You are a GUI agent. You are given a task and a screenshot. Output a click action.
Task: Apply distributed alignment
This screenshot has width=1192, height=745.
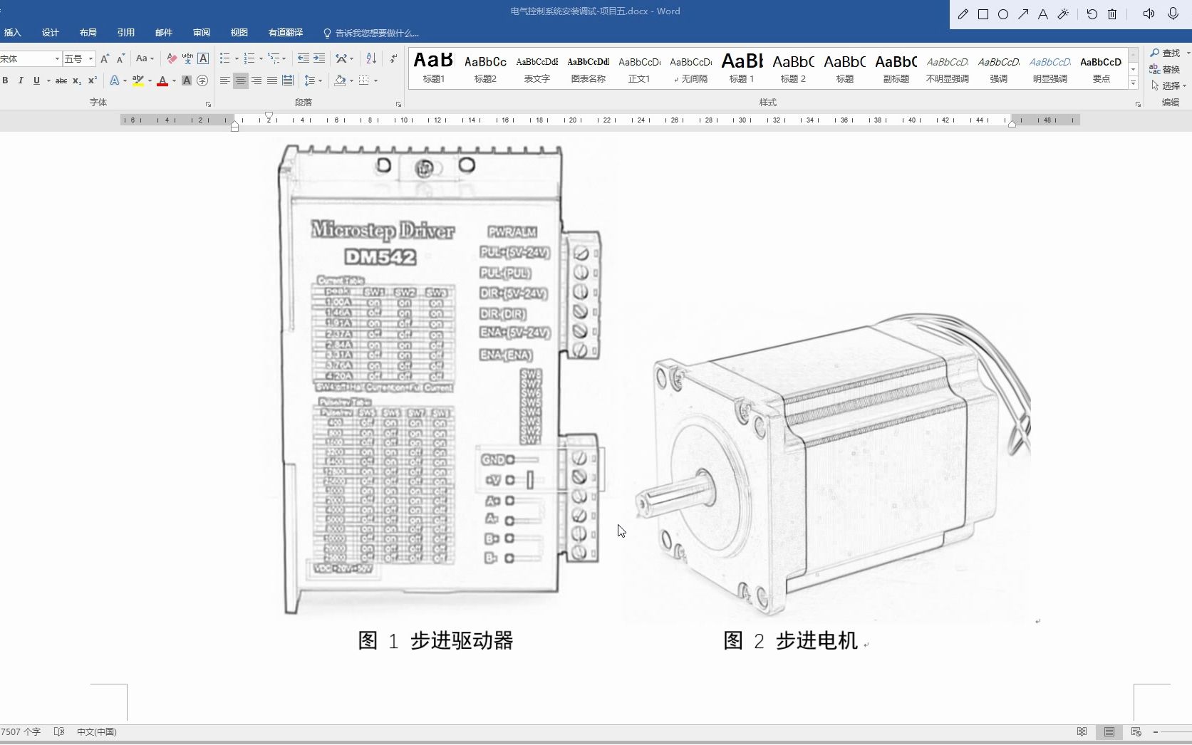pos(288,80)
